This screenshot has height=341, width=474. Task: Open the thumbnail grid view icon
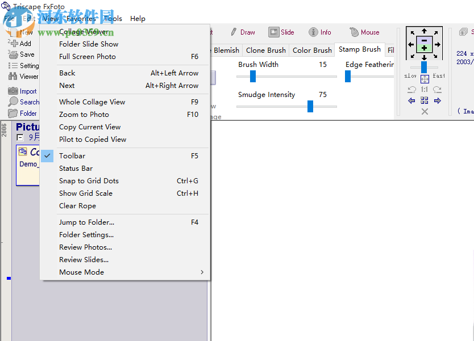[425, 100]
